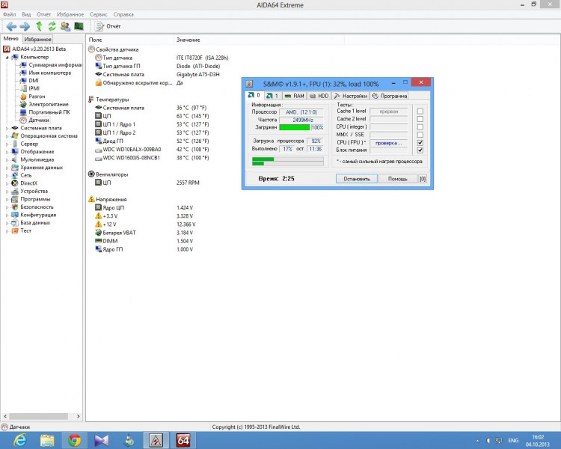The width and height of the screenshot is (561, 449).
Task: Open the Избранное menu
Action: click(70, 14)
